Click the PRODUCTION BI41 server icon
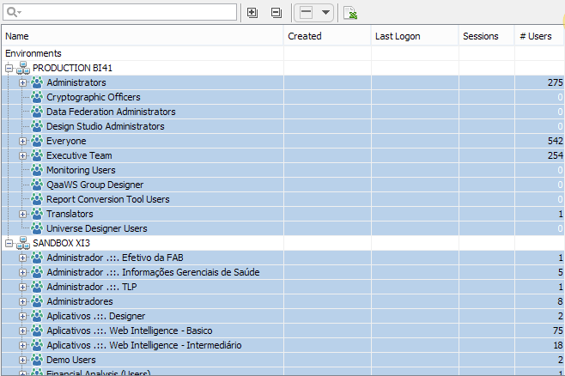 (23, 68)
